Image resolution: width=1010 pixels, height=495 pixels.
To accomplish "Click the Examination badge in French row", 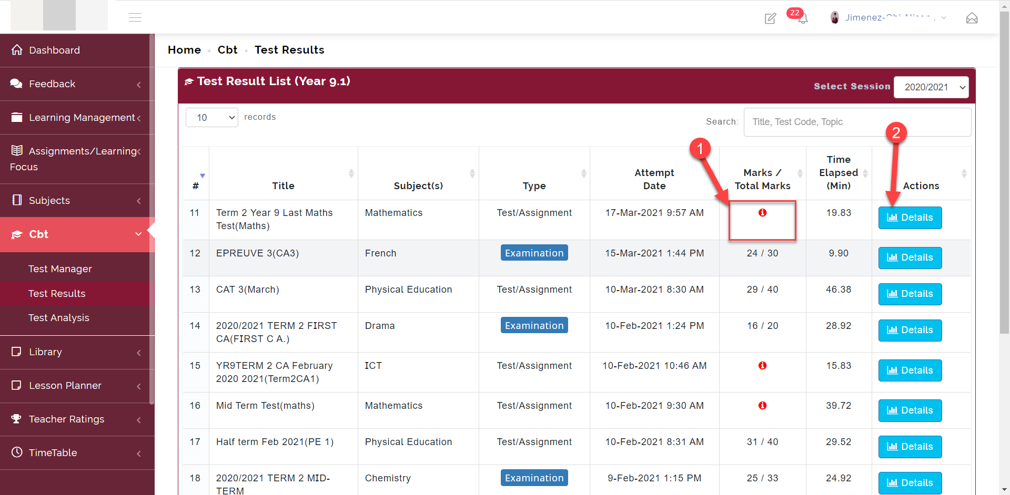I will point(534,253).
